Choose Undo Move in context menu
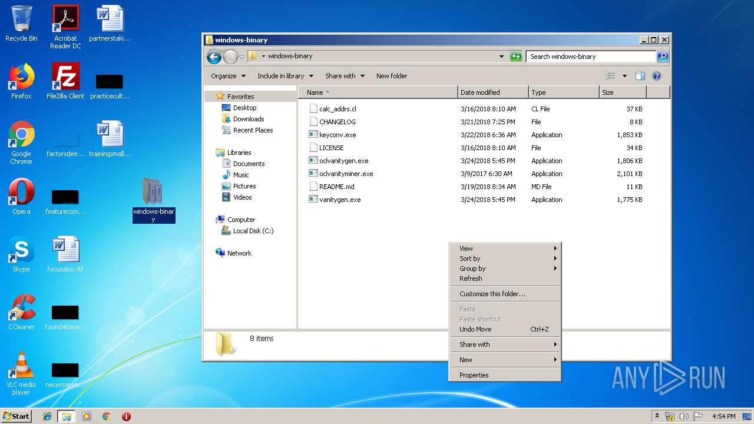Image resolution: width=754 pixels, height=424 pixels. click(505, 329)
